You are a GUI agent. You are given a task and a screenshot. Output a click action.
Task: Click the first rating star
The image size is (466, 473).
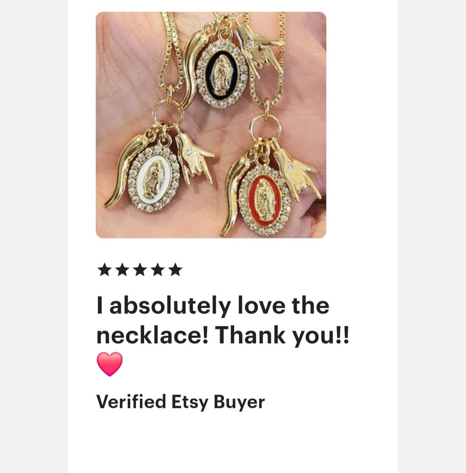[x=104, y=269]
